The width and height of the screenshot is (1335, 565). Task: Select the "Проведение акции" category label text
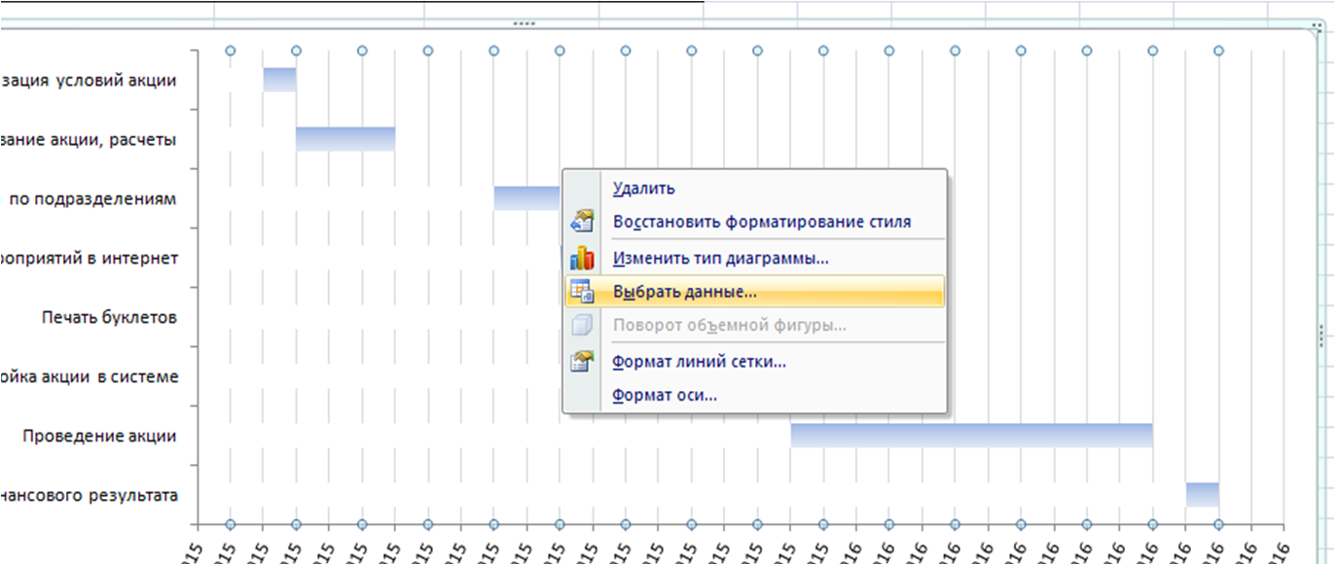99,436
